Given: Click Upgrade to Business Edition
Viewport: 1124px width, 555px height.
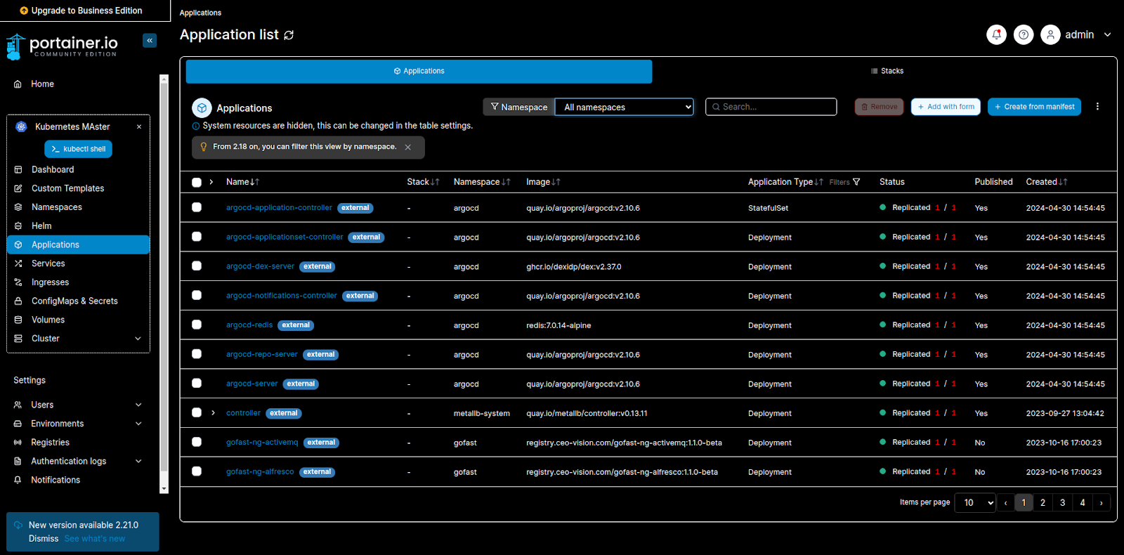Looking at the screenshot, I should click(81, 11).
